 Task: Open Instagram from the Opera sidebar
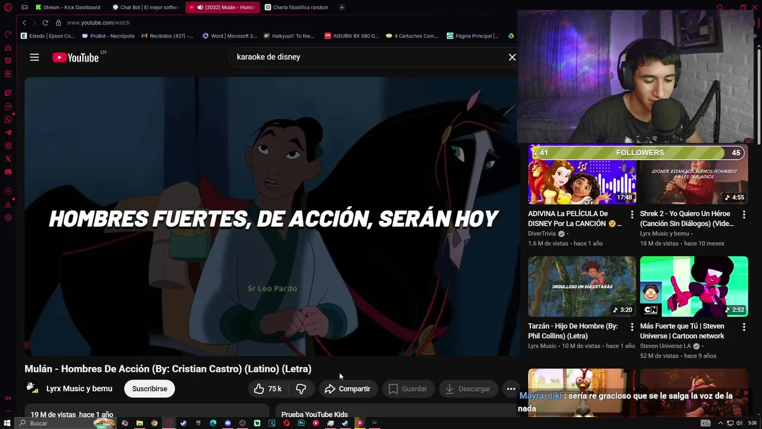8,145
